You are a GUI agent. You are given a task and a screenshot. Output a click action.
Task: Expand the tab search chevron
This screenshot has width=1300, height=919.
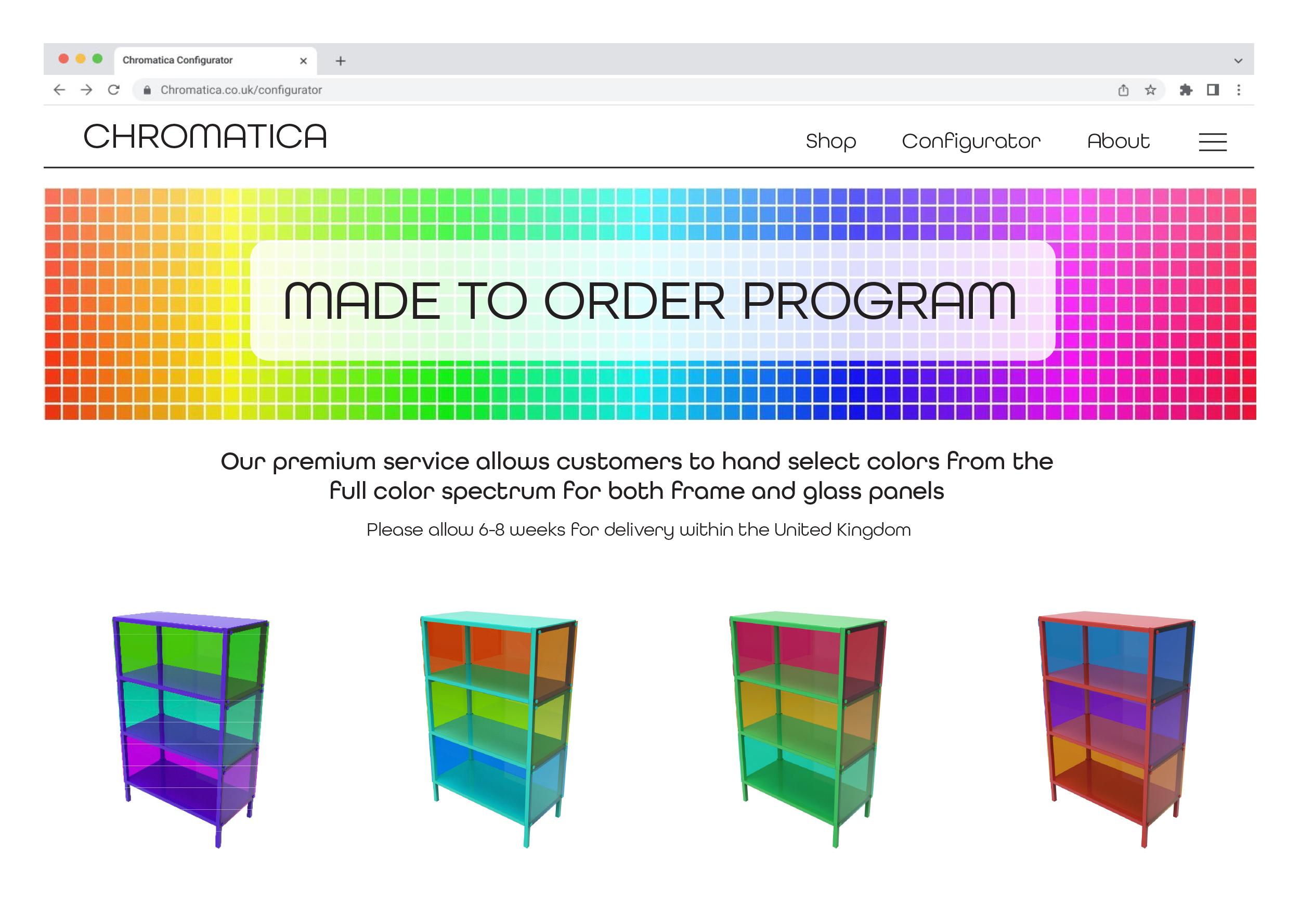point(1238,60)
